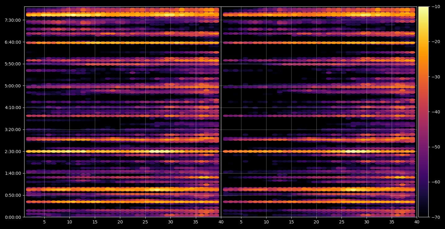Viewport: 445px width, 229px height.
Task: Click x-axis label 30 under right heatmap
Action: 367,222
